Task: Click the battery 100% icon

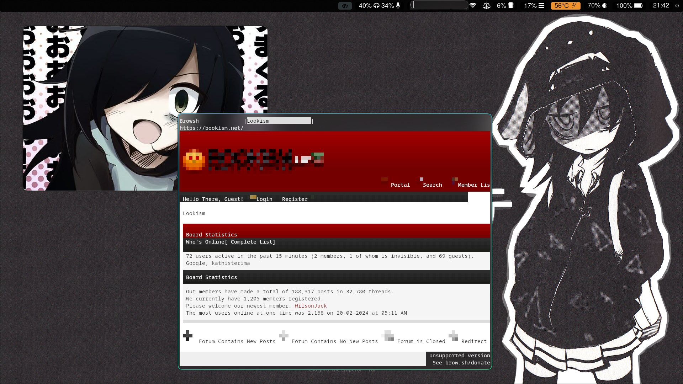Action: click(x=638, y=6)
